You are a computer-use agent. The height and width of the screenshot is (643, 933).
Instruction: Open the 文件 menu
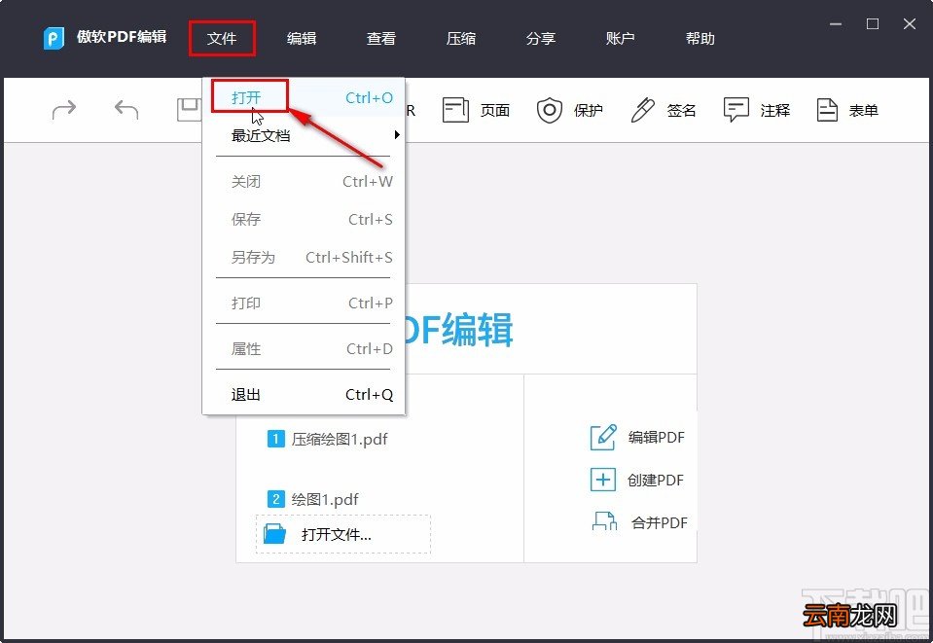point(222,39)
